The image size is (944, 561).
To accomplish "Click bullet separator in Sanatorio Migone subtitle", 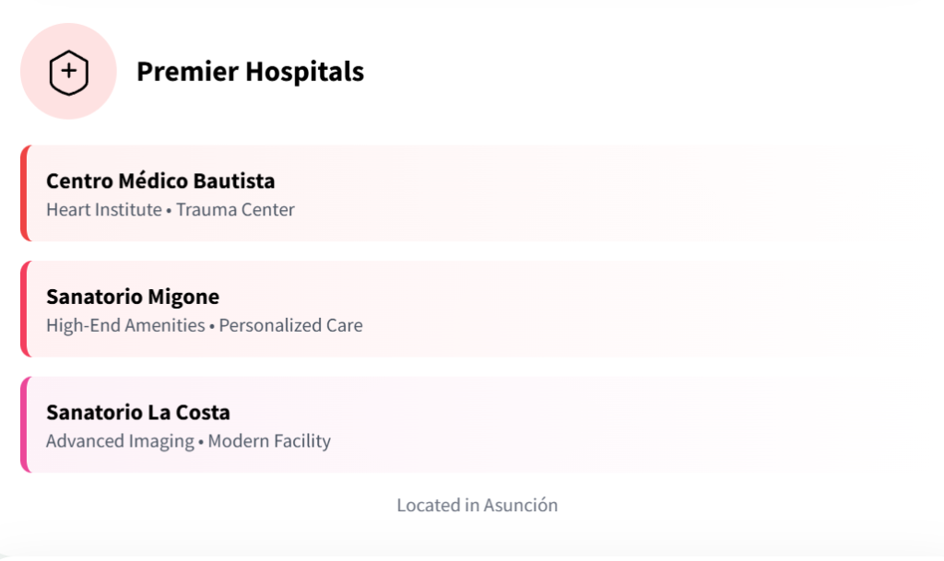I will (212, 326).
